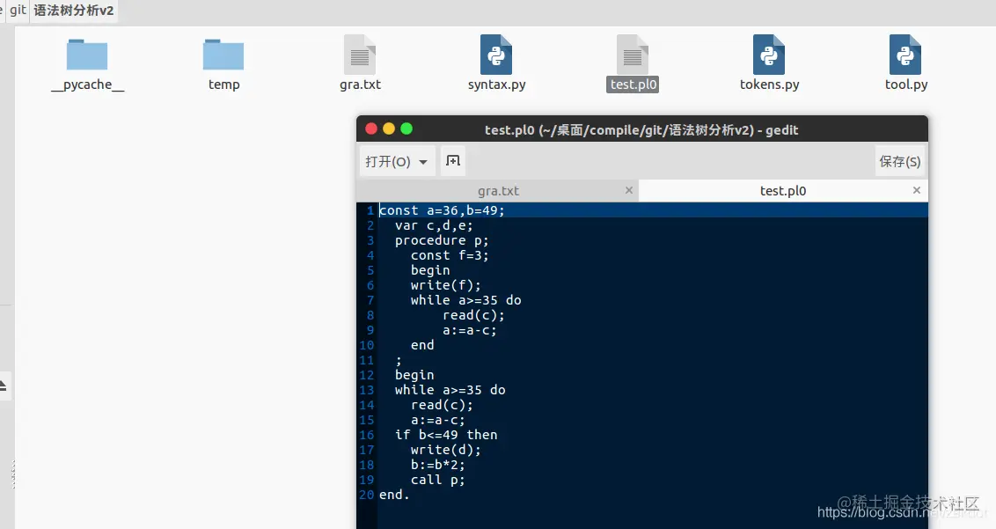
Task: Click line 'b:=b*2;' in editor
Action: pos(437,465)
